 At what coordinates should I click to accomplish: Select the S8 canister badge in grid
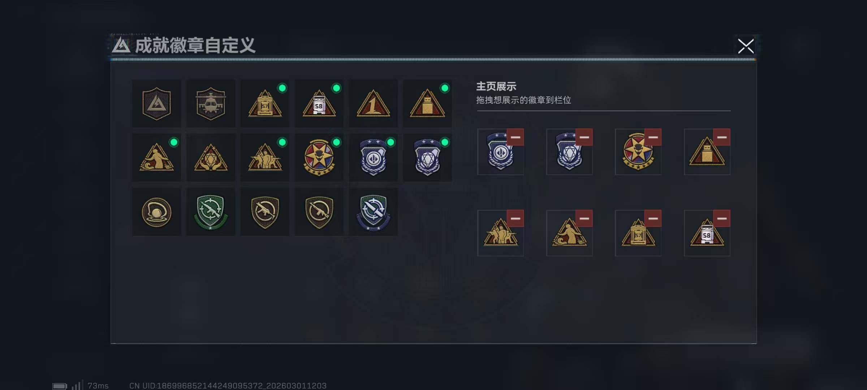319,104
